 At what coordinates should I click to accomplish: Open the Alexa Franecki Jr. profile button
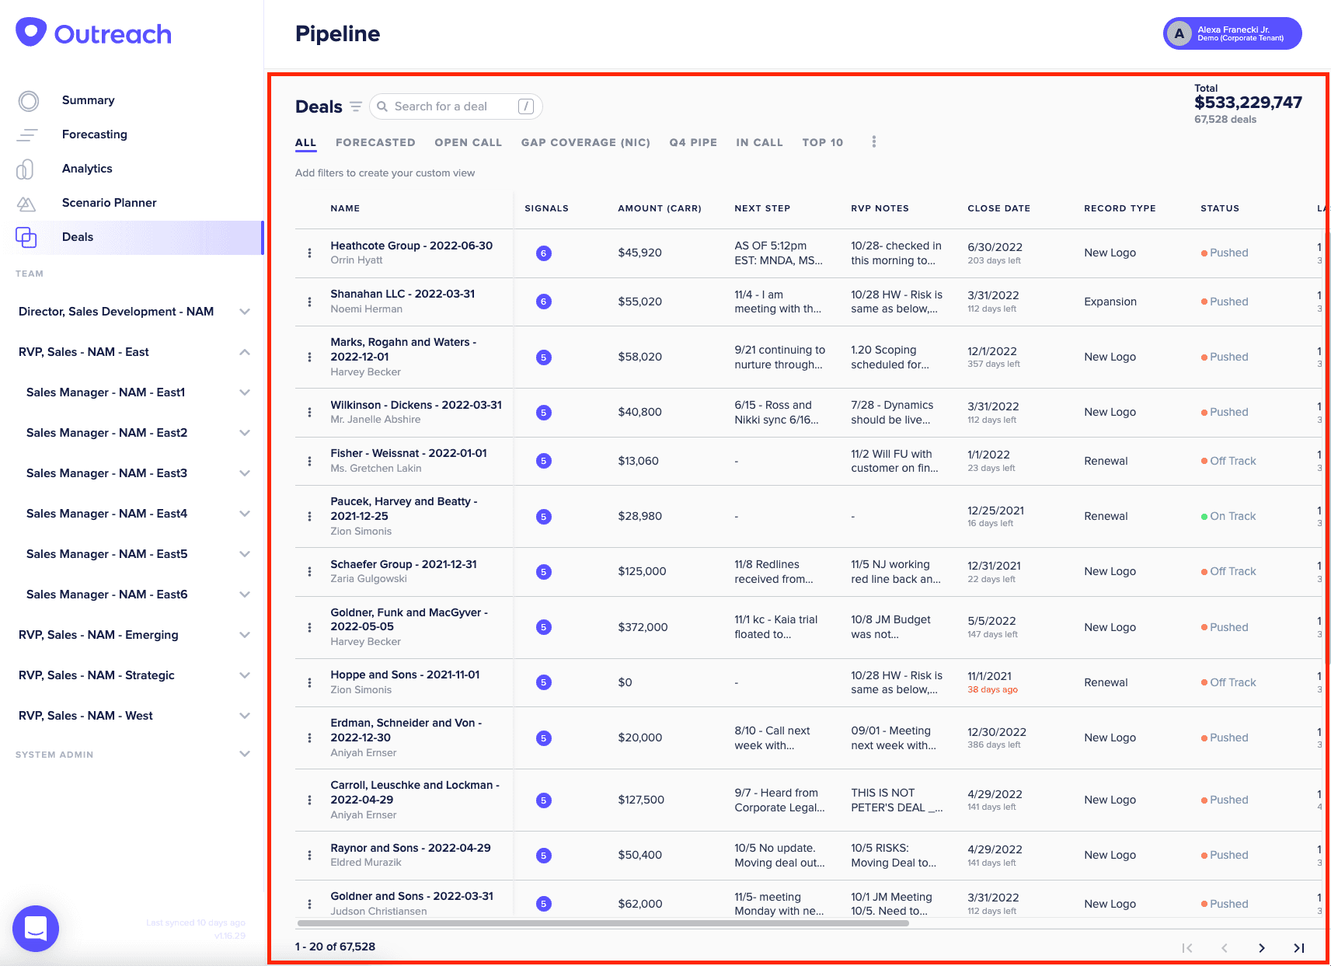(x=1232, y=33)
